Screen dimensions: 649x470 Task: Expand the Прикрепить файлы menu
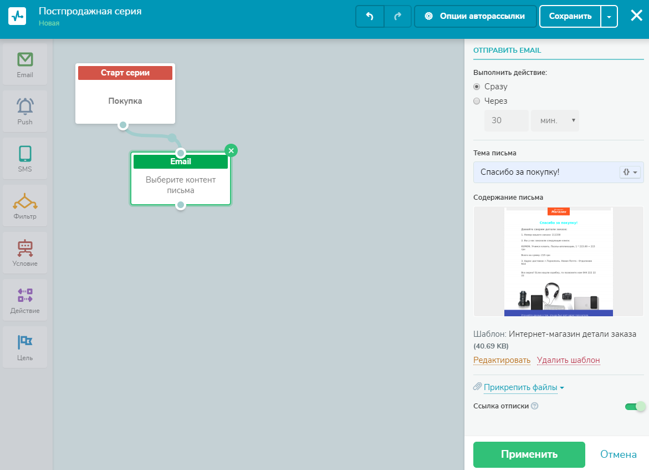pyautogui.click(x=523, y=387)
